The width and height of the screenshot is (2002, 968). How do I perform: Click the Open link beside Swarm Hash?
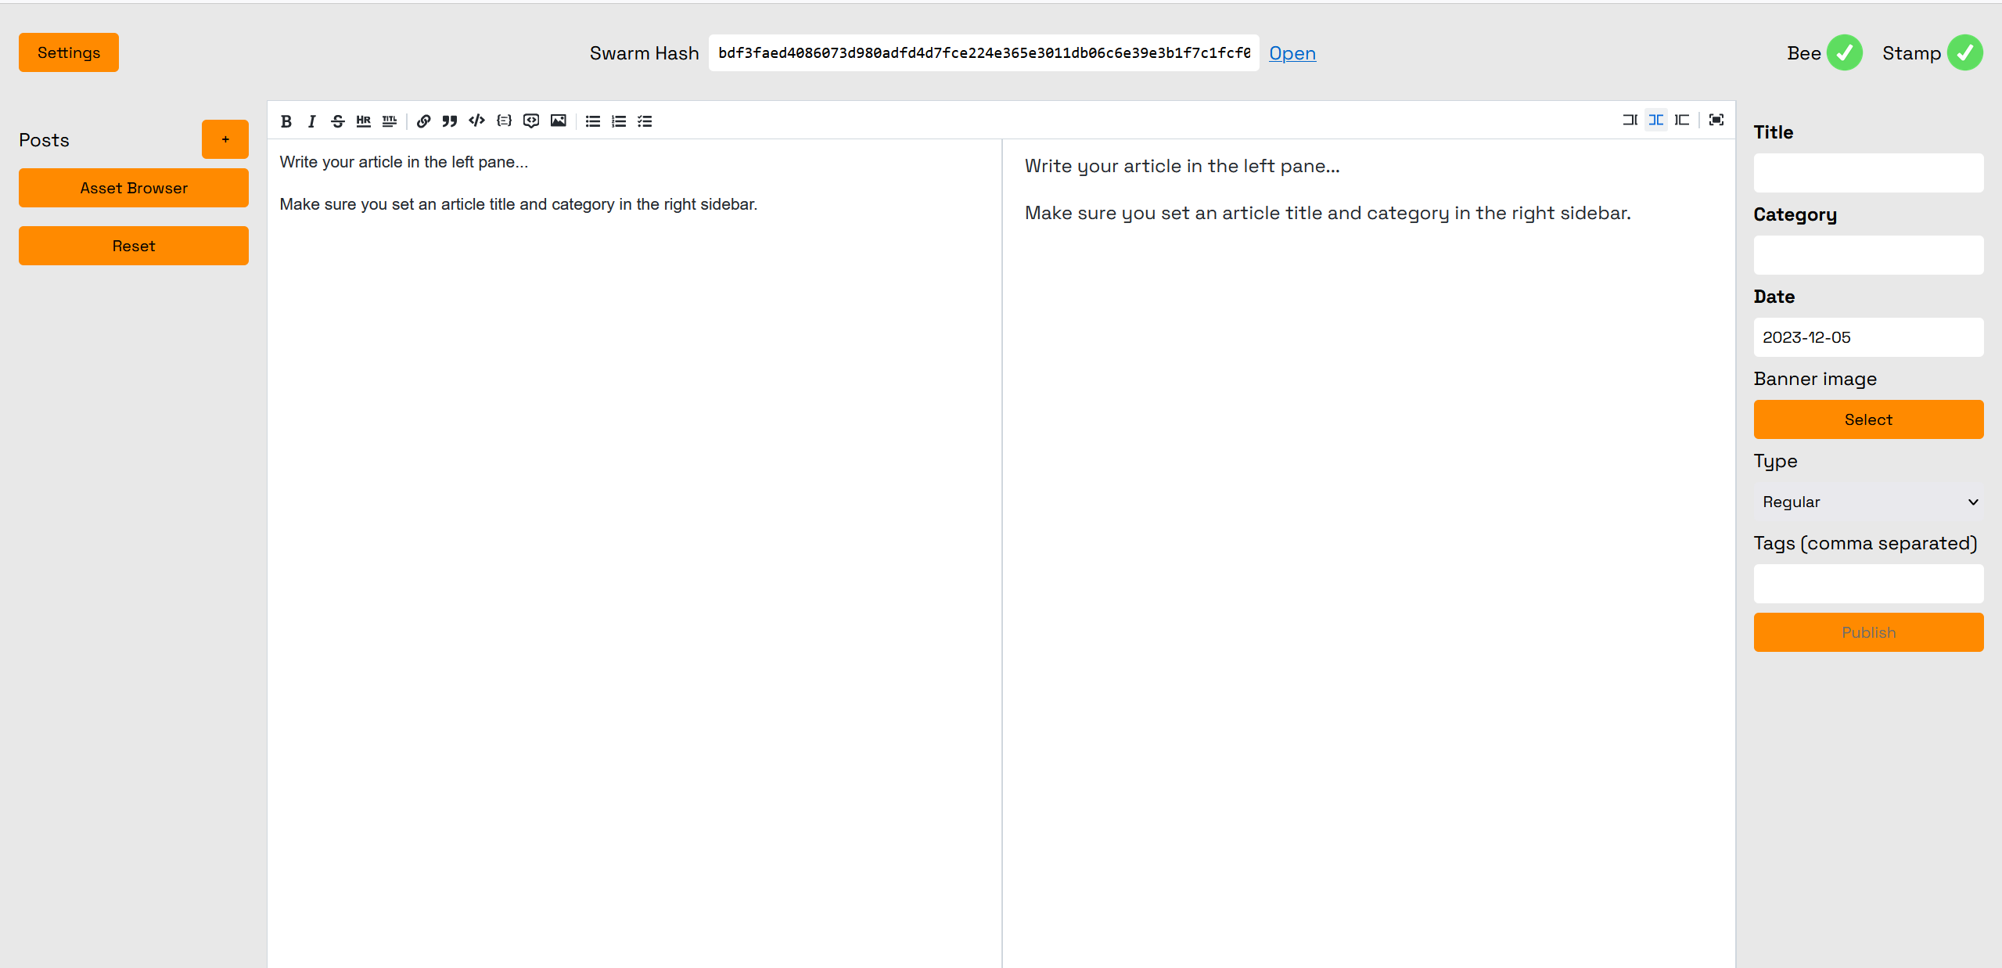[x=1292, y=53]
